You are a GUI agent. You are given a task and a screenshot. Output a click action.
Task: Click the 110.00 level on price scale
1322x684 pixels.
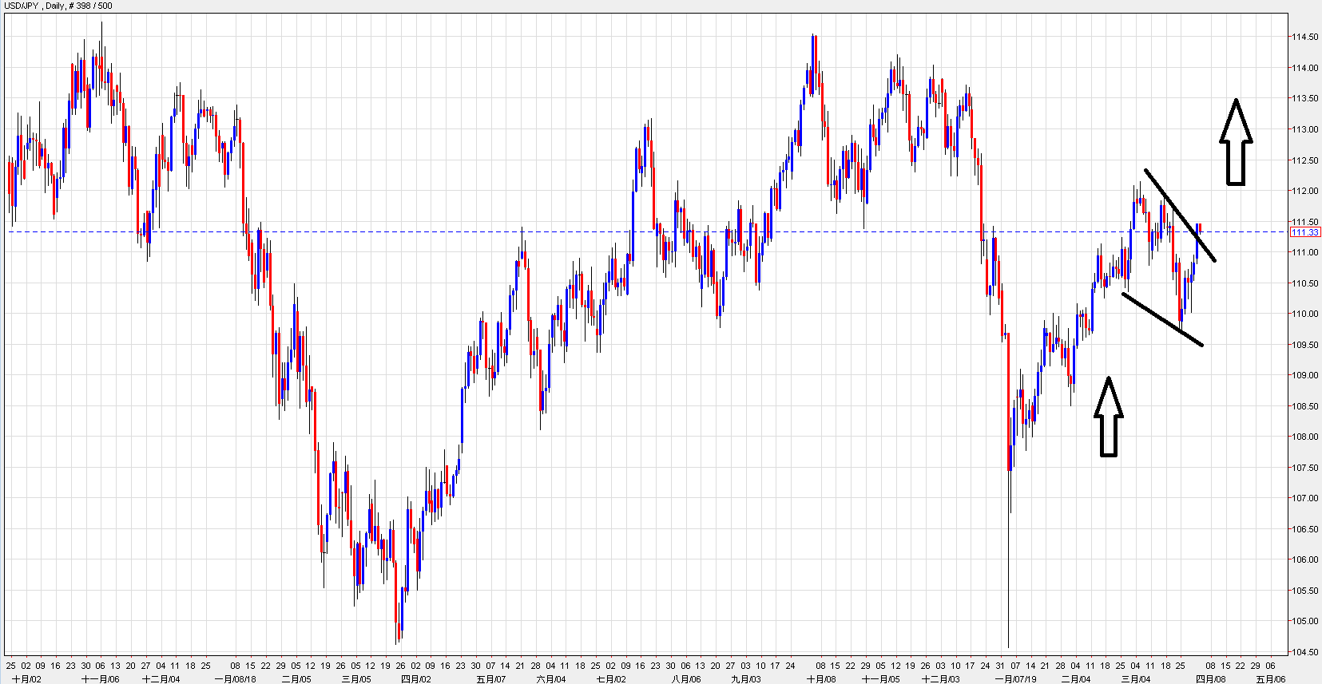[1304, 314]
